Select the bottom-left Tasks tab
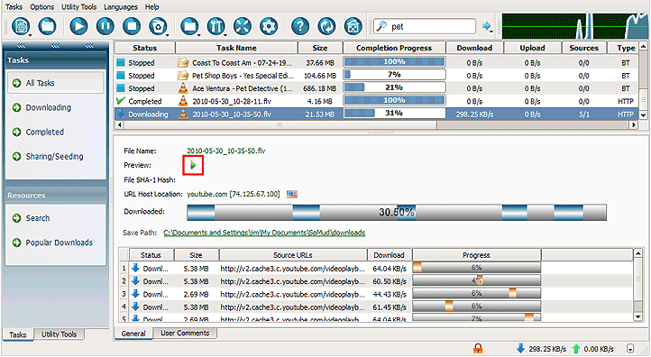 [x=18, y=334]
